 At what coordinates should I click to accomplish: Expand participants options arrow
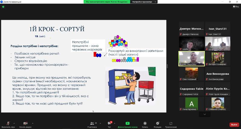[100, 123]
